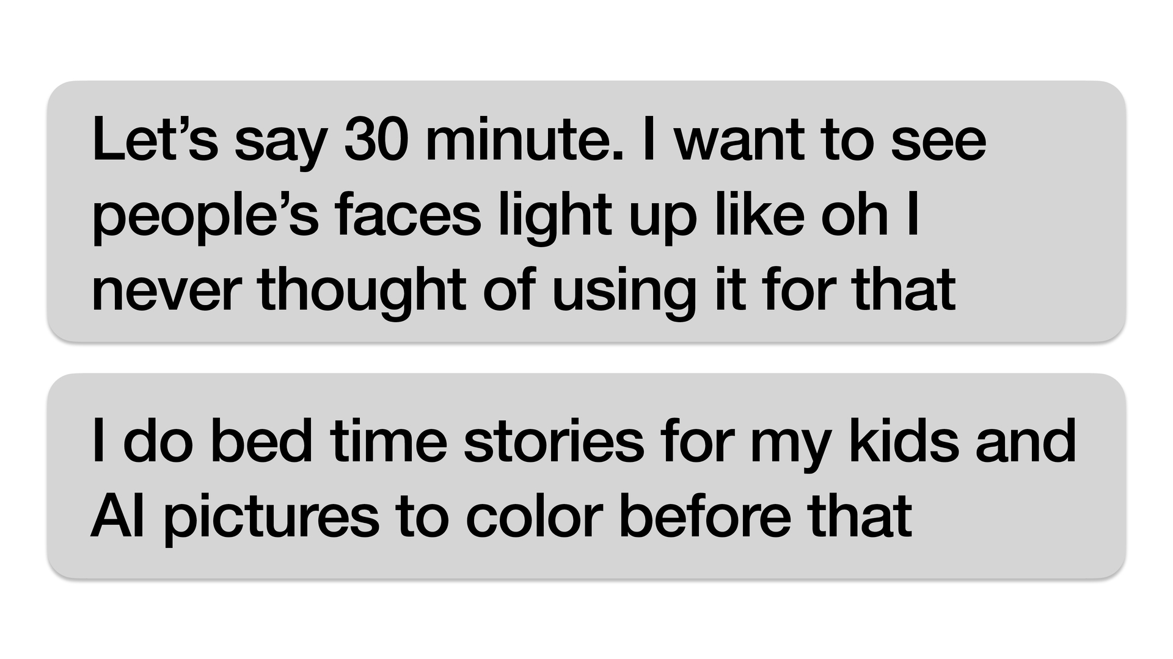Click the "Let's say 30 minute" message bubble
This screenshot has width=1173, height=659.
(586, 211)
